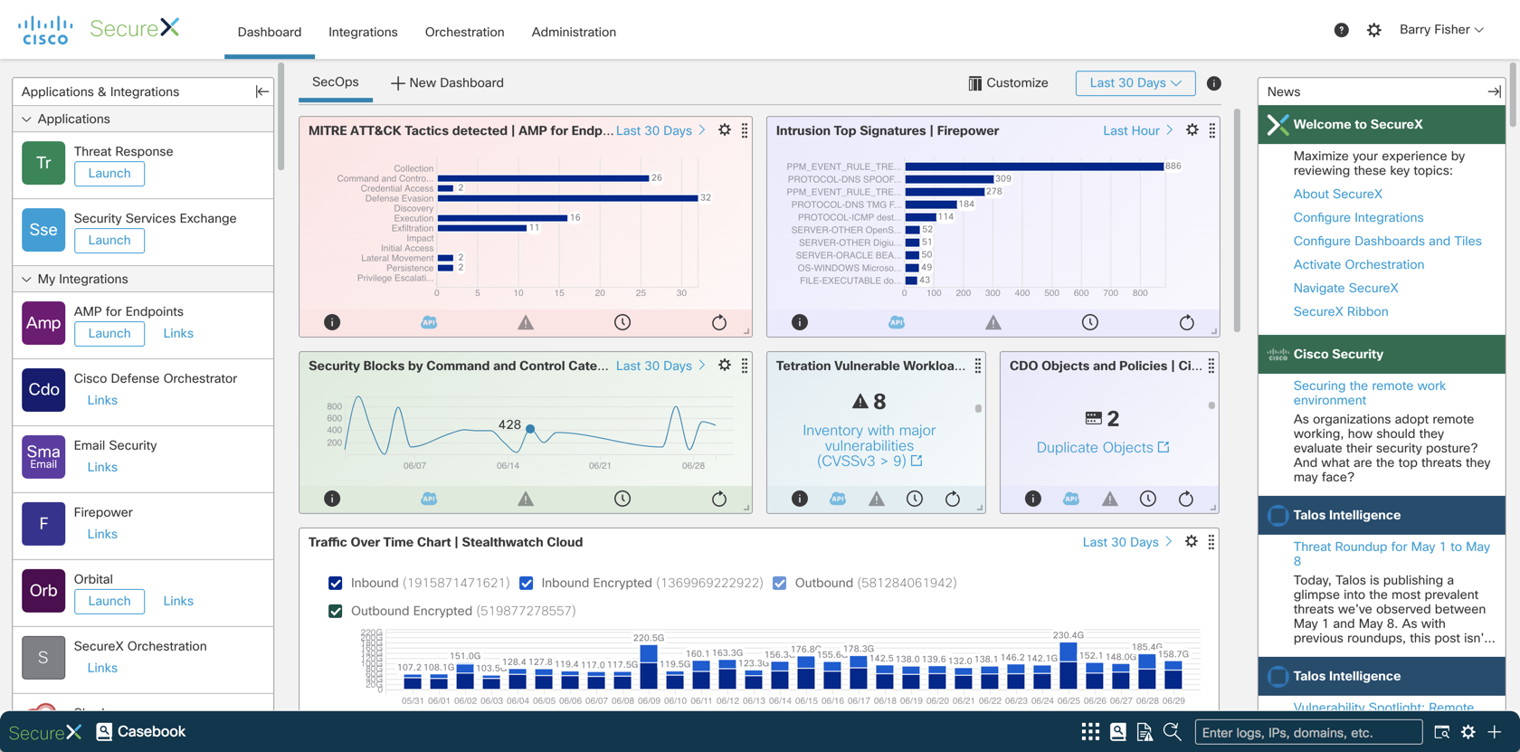Open Traffic Over Time Chart settings gear
This screenshot has height=752, width=1520.
[1192, 541]
